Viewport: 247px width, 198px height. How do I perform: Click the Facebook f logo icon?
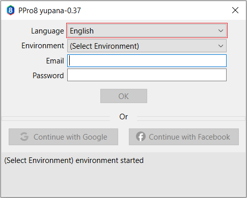(x=141, y=137)
